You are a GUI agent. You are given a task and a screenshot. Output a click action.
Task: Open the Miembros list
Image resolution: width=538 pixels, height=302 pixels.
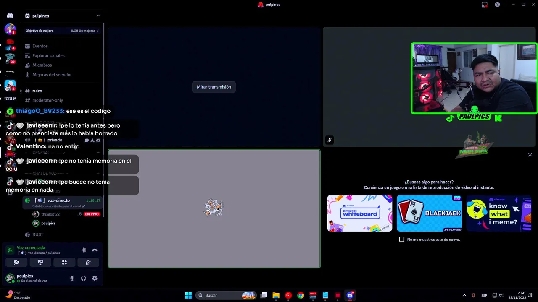coord(42,65)
